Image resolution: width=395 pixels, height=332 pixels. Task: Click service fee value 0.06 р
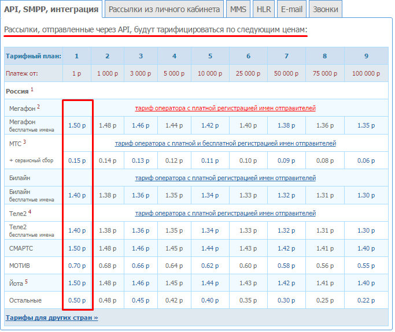pyautogui.click(x=366, y=161)
